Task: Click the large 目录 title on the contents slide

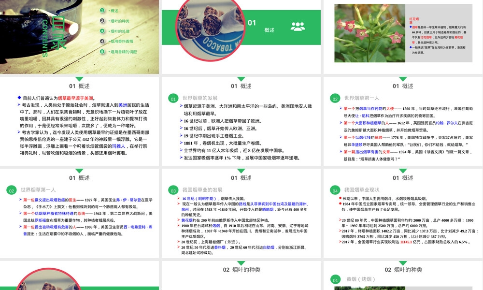Action: click(58, 32)
